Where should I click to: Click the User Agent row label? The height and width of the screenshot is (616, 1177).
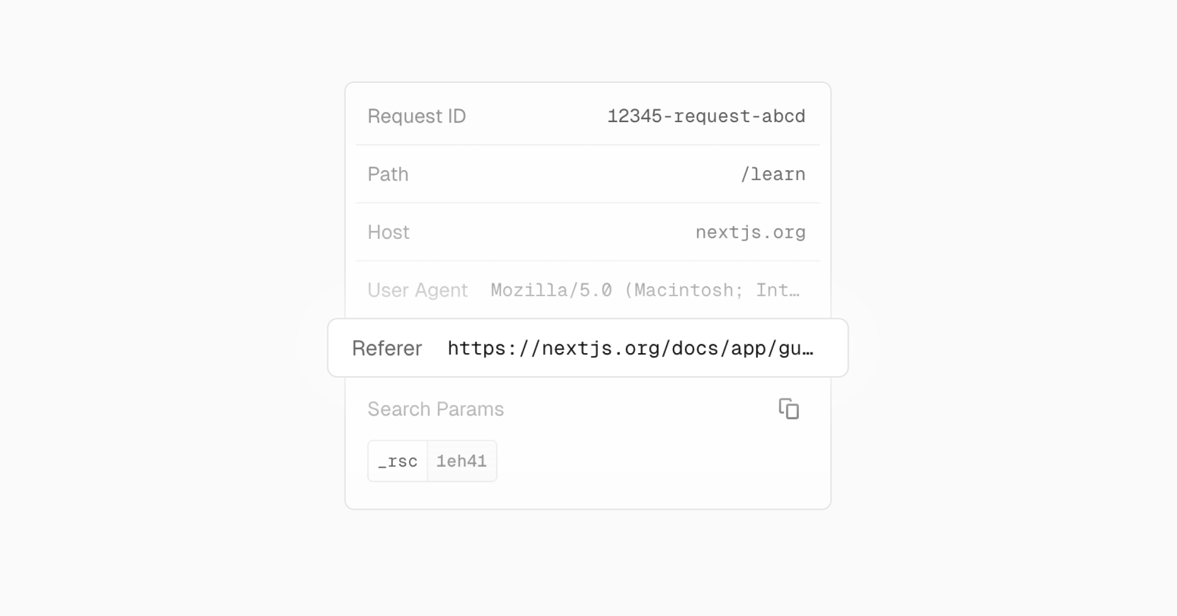418,289
